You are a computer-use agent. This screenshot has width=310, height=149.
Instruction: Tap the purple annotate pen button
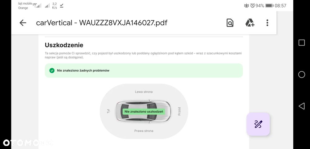(x=258, y=124)
